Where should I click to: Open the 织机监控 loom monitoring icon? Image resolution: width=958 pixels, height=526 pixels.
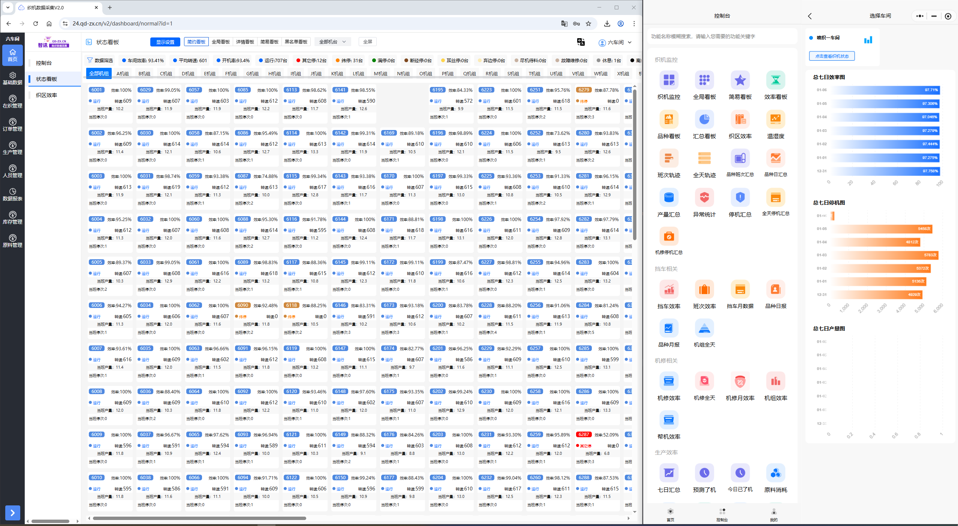[669, 81]
